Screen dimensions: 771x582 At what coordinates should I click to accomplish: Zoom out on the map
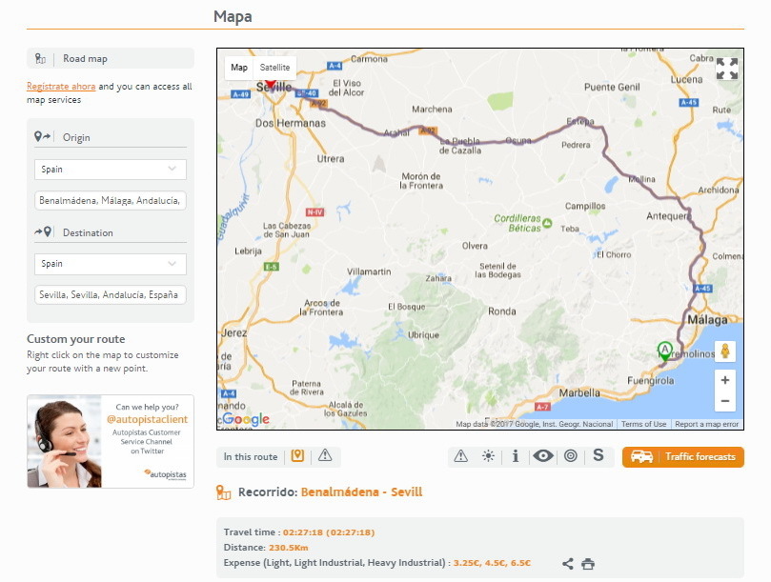[x=725, y=401]
